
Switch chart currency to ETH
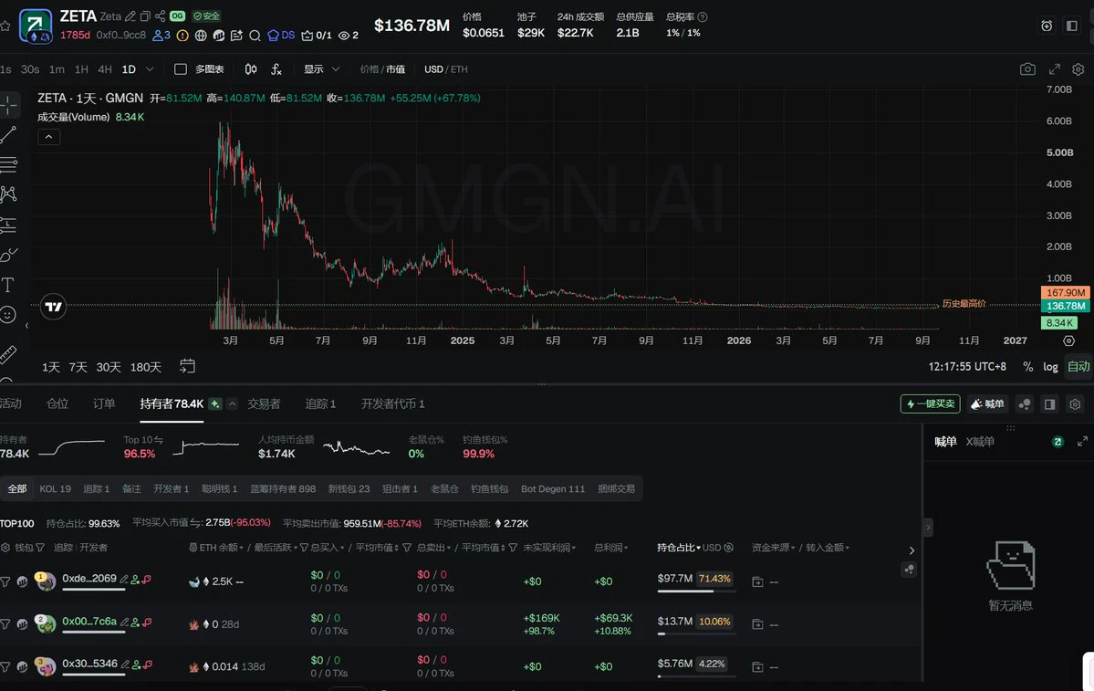(x=459, y=69)
